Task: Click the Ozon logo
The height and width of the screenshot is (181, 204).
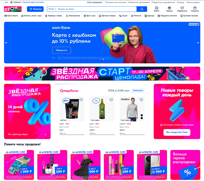Action: pos(13,9)
